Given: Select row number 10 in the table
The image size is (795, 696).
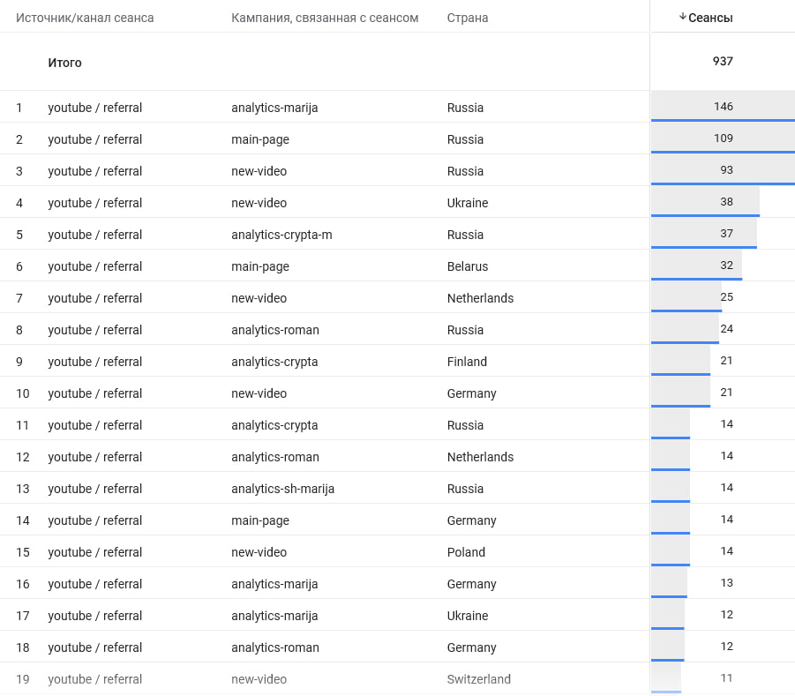Looking at the screenshot, I should pos(22,393).
